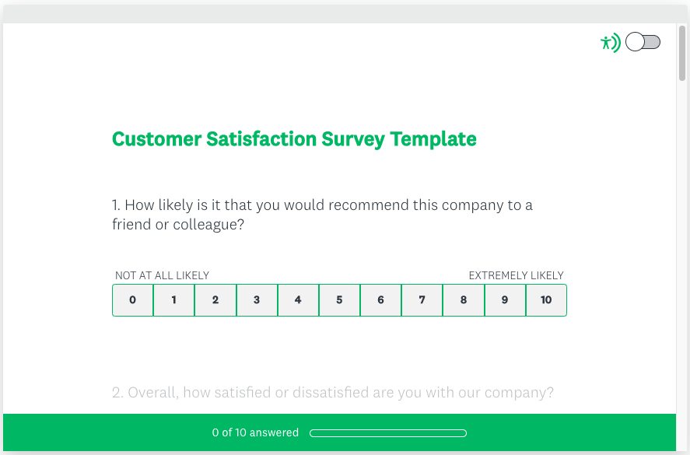
Task: Select rating 4 for recommendation question
Action: click(298, 300)
